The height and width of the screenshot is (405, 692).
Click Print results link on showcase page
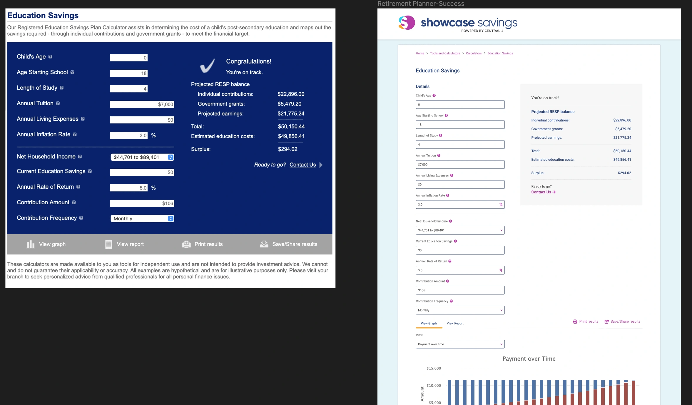tap(586, 322)
